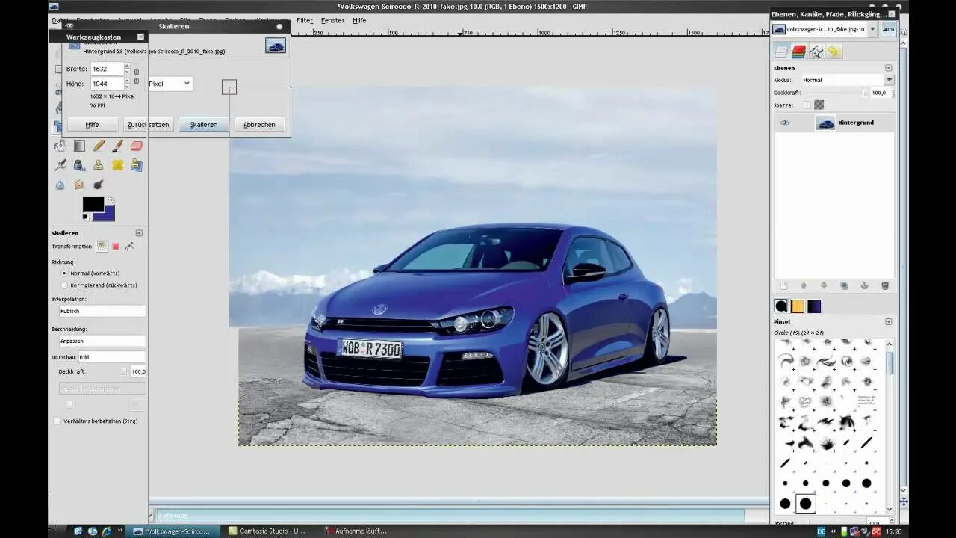Select the Paintbrush tool
Image resolution: width=956 pixels, height=538 pixels.
pos(117,146)
